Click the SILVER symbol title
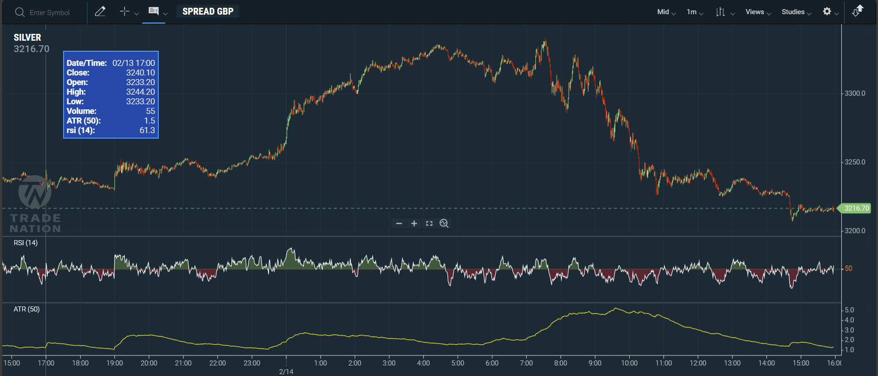 27,38
